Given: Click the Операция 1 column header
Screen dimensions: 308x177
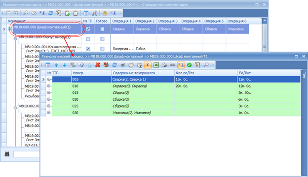Looking at the screenshot, I should click(122, 21).
